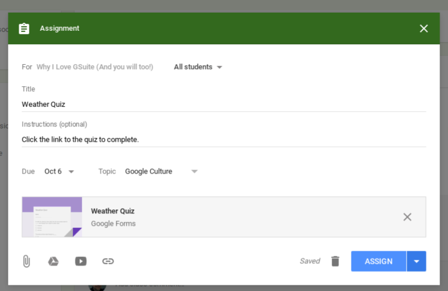Click the class name Why I Love GSuite
The image size is (448, 291).
point(95,67)
